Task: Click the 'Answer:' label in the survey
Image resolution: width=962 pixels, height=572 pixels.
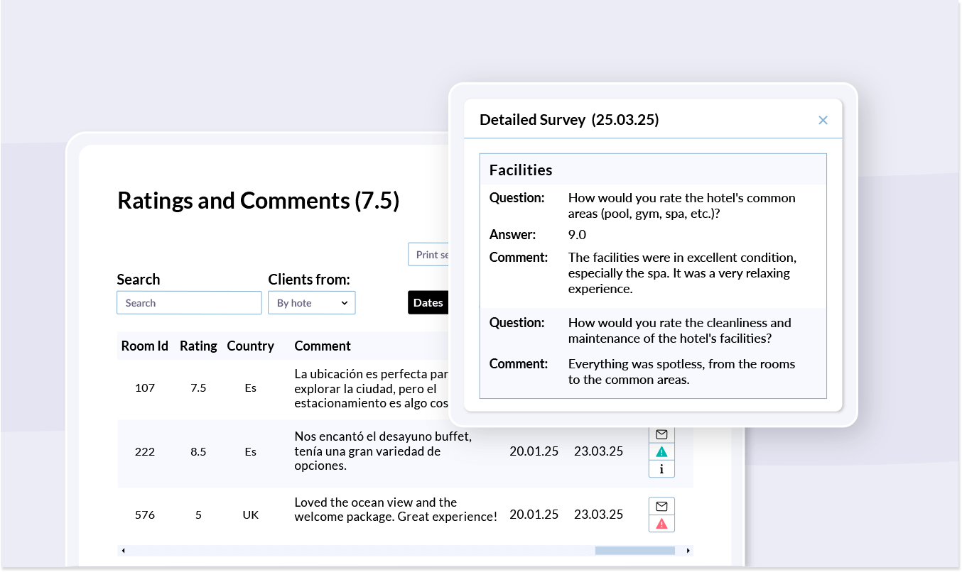Action: pyautogui.click(x=512, y=235)
